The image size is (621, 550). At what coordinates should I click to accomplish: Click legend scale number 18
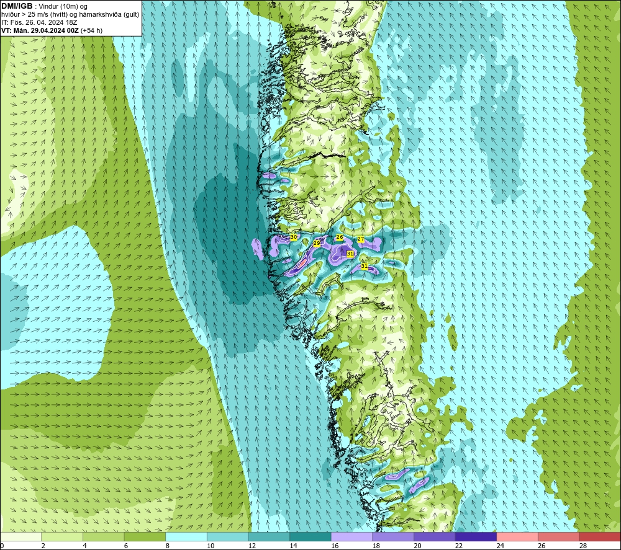point(376,546)
